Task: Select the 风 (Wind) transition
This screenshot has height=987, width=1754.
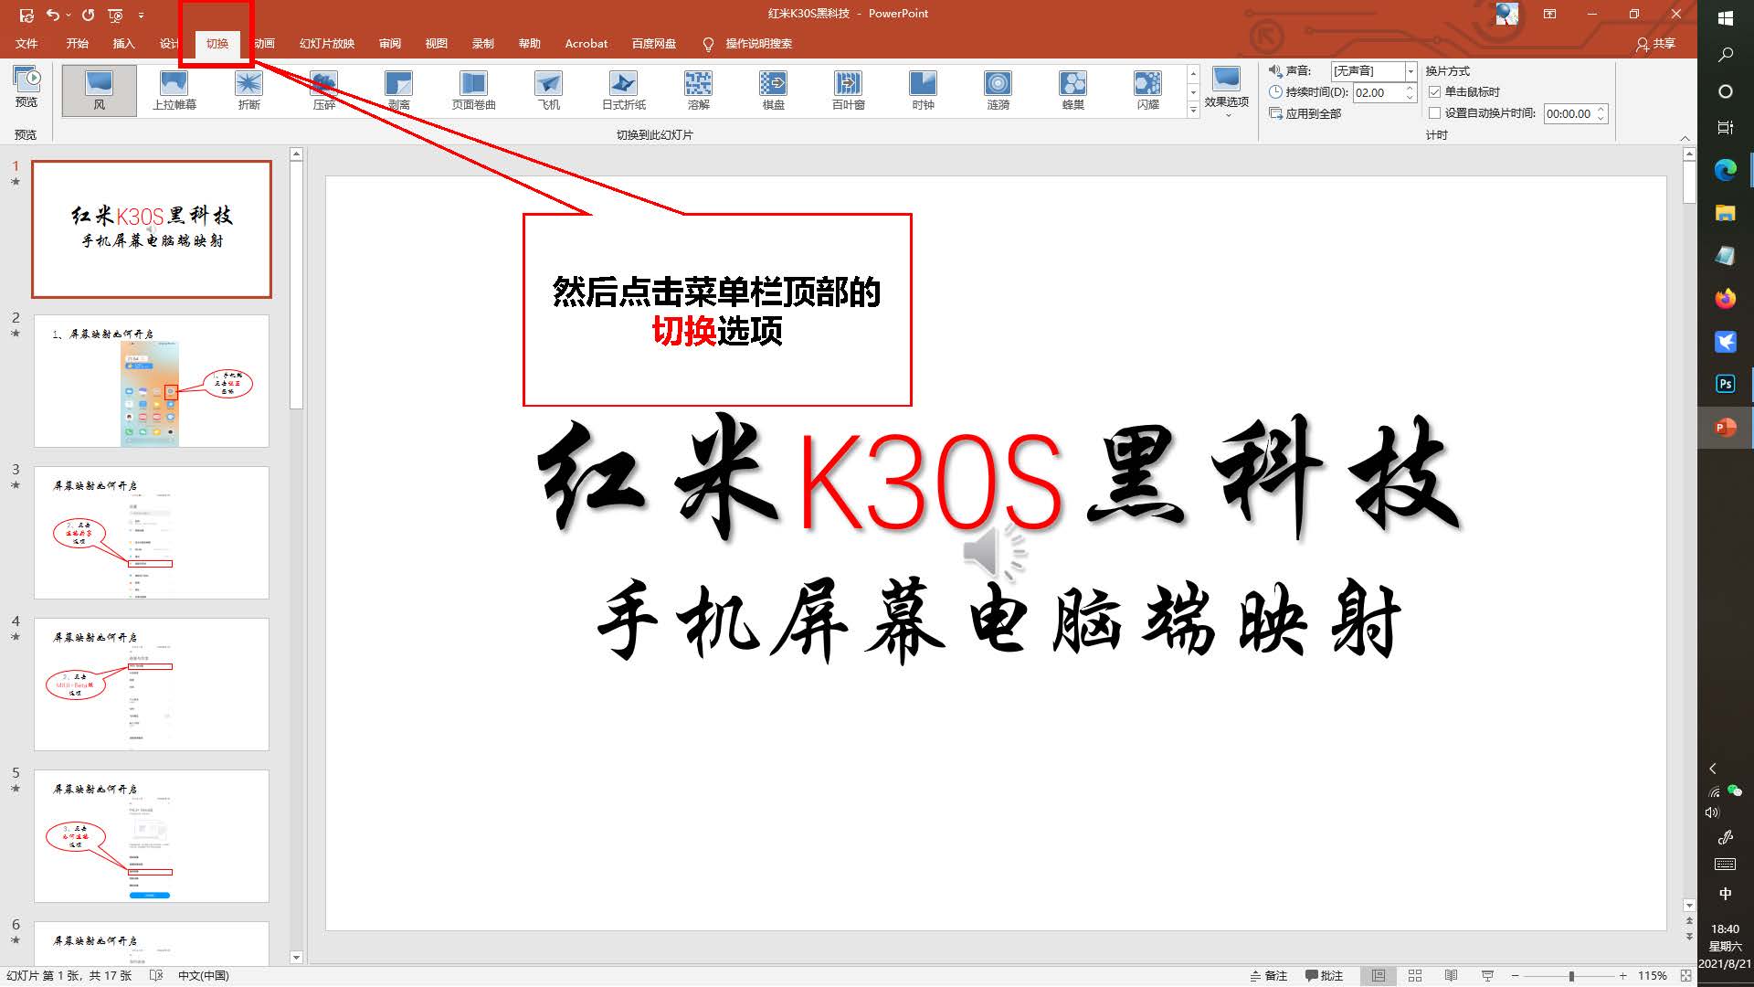Action: pyautogui.click(x=99, y=90)
